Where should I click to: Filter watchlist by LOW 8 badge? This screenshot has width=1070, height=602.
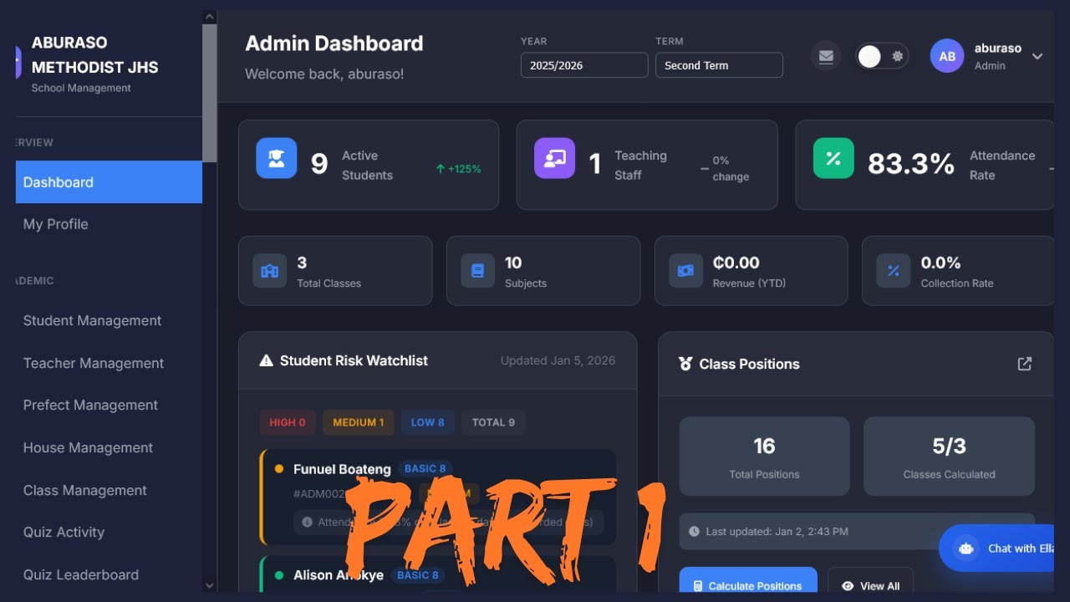coord(427,422)
